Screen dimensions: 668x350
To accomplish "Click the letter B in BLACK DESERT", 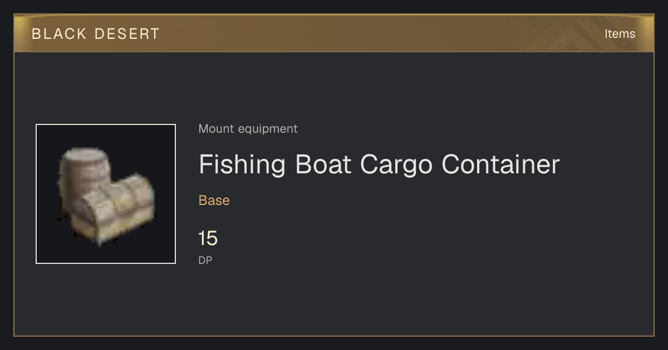I will coord(36,34).
